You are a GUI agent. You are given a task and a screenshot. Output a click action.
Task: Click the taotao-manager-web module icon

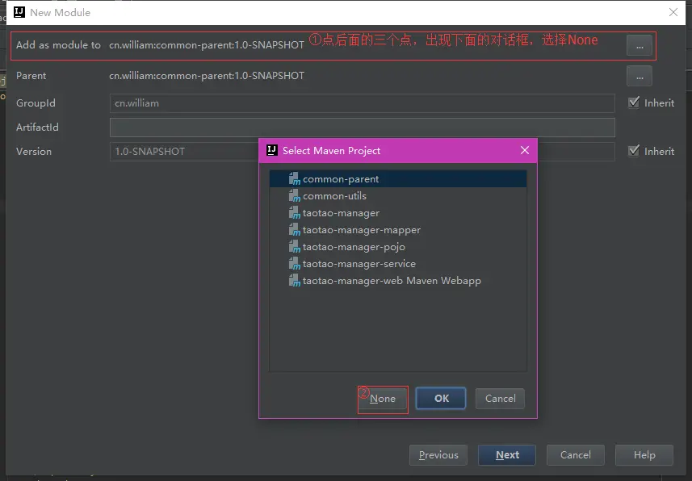point(295,280)
